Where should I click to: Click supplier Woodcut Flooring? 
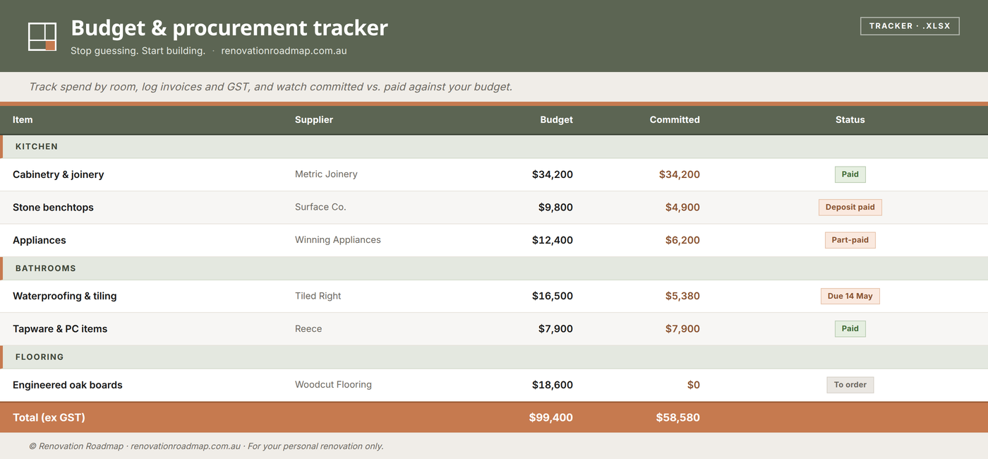[x=333, y=385]
